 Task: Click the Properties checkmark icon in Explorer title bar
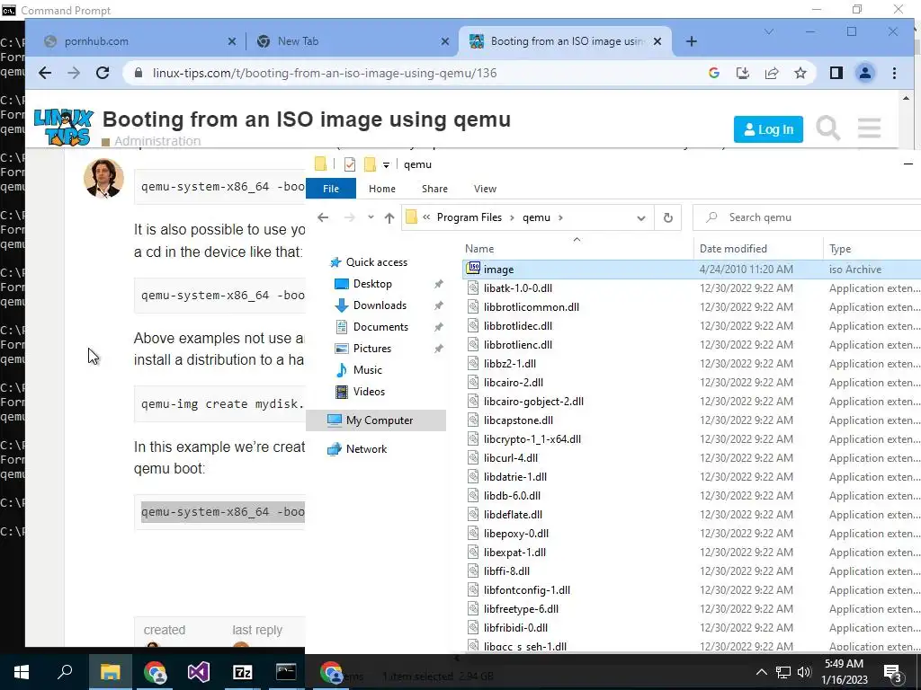(x=350, y=164)
